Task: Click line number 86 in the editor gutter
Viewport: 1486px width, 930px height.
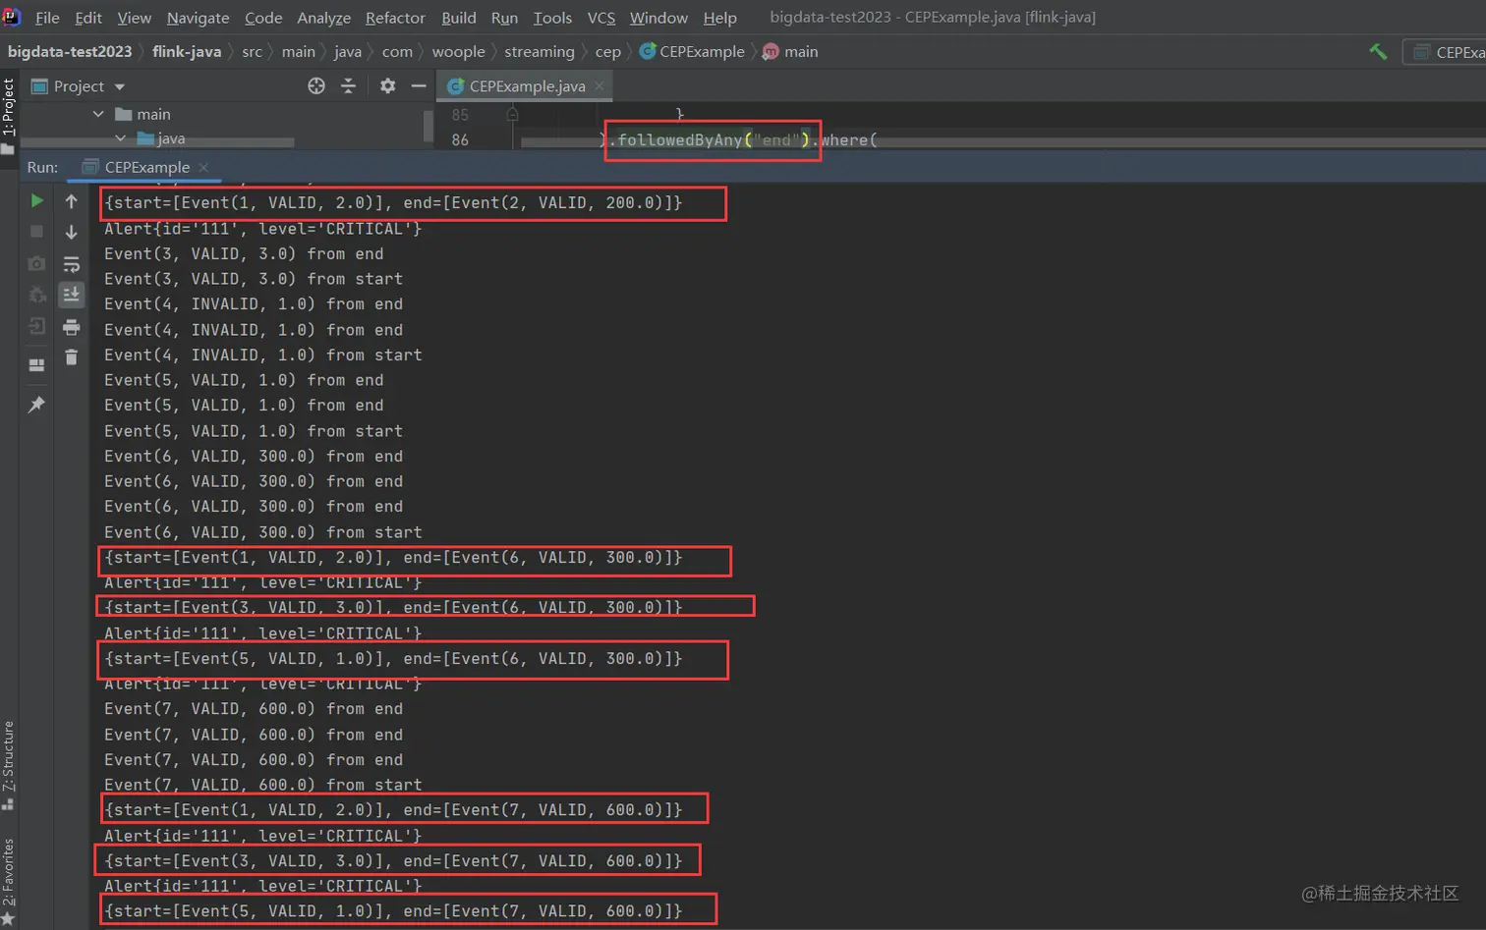Action: click(x=460, y=139)
